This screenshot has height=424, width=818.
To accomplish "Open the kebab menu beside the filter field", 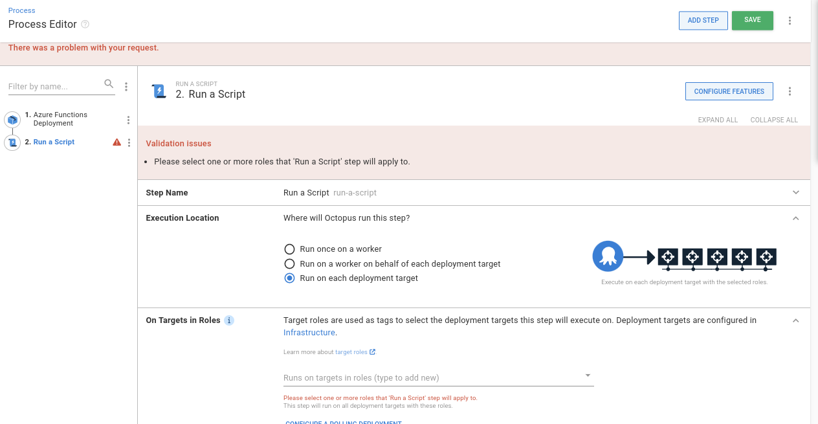I will point(126,85).
